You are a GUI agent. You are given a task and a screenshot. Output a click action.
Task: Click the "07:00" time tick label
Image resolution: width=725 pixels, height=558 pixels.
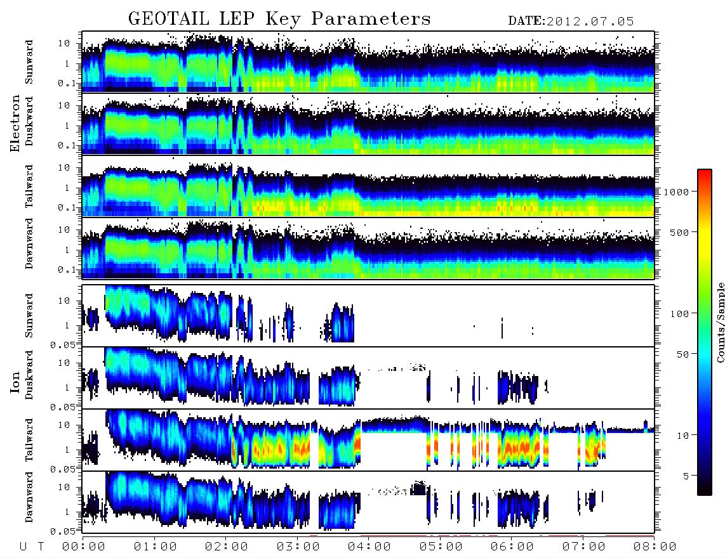coord(584,547)
